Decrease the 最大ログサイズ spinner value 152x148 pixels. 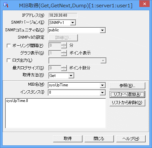[x=64, y=69]
